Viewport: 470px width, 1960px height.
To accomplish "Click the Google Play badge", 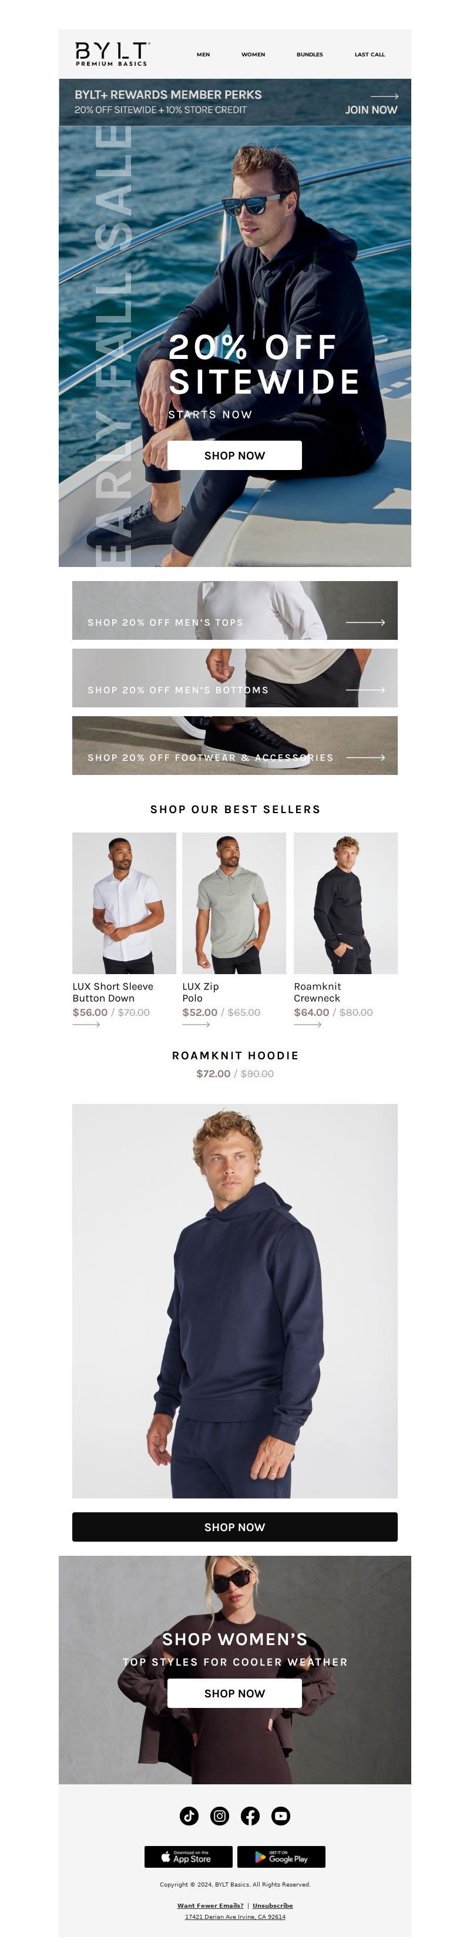I will coord(281,1856).
